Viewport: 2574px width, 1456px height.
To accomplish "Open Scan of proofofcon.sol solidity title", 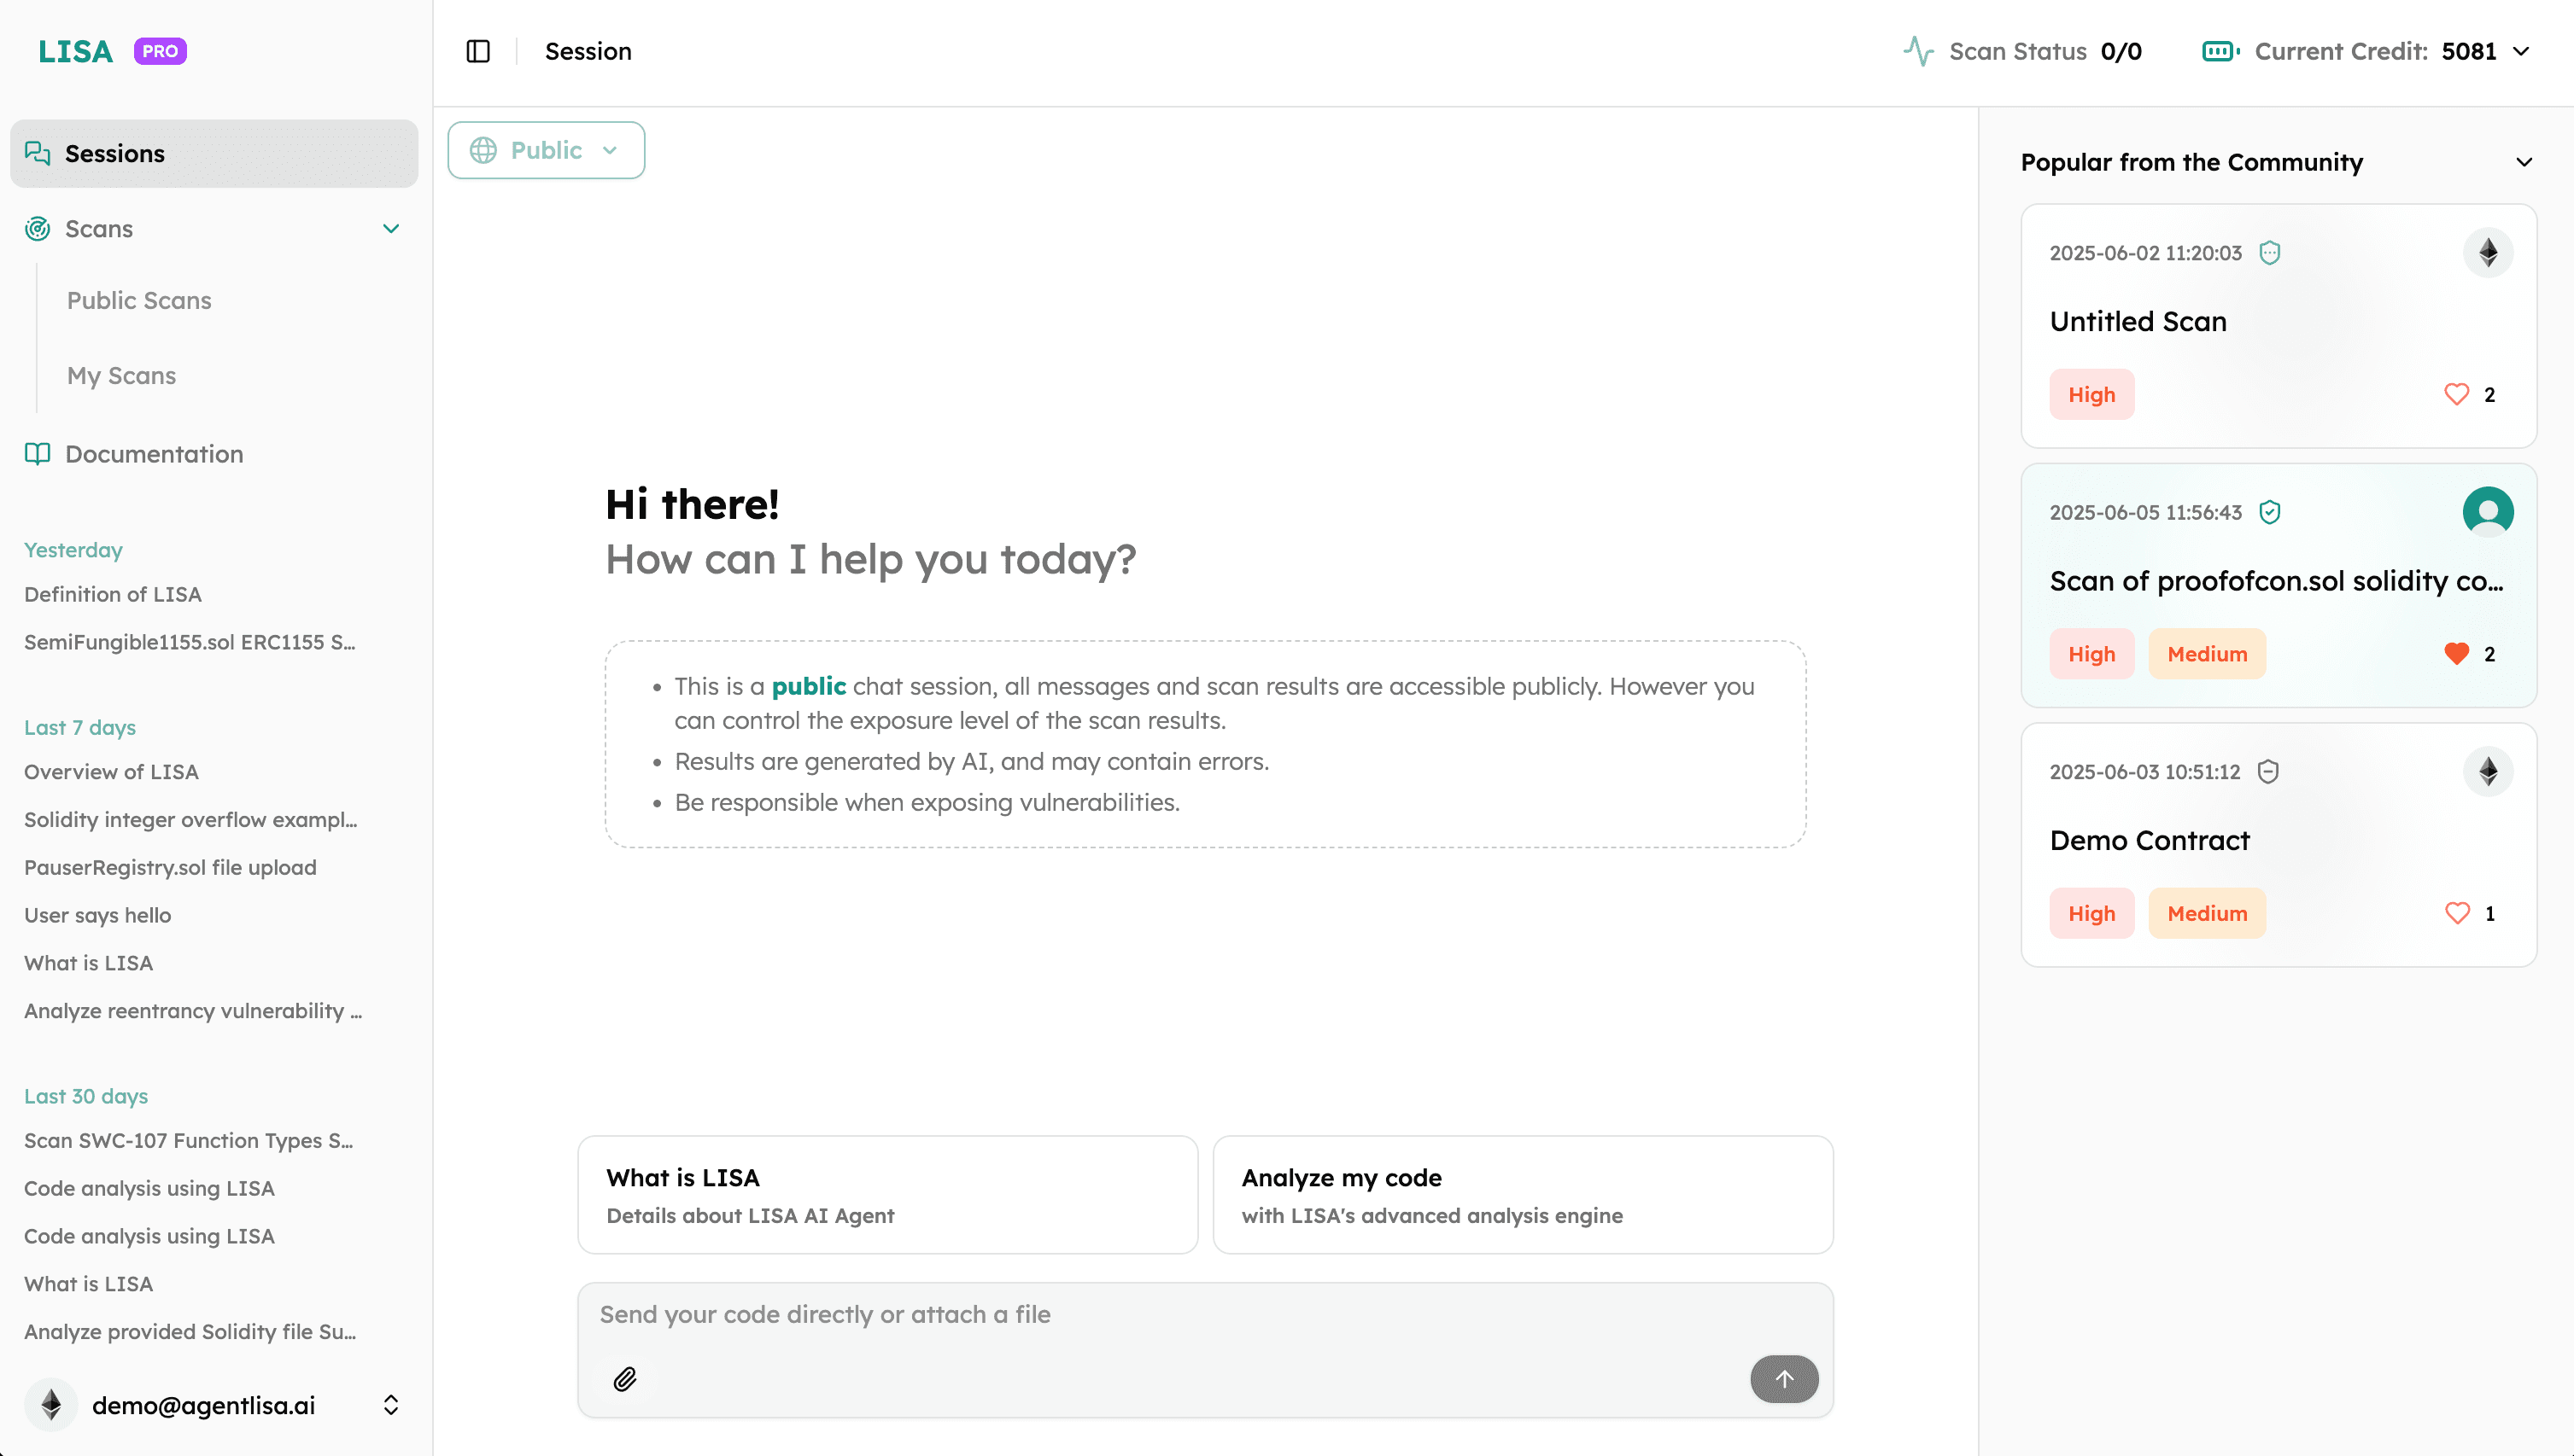I will pos(2276,581).
